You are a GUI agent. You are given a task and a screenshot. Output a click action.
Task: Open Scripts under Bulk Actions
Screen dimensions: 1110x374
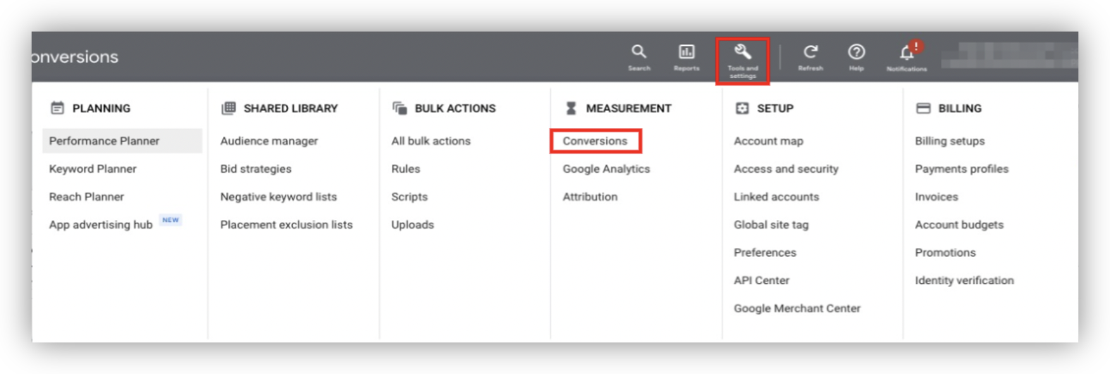coord(409,196)
